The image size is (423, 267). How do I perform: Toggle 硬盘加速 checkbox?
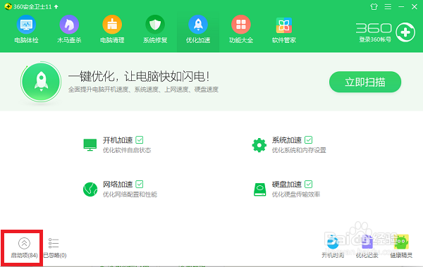click(x=308, y=184)
